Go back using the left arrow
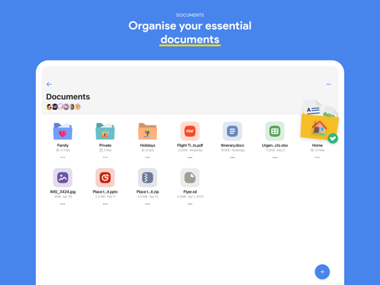The width and height of the screenshot is (380, 285). pyautogui.click(x=49, y=84)
